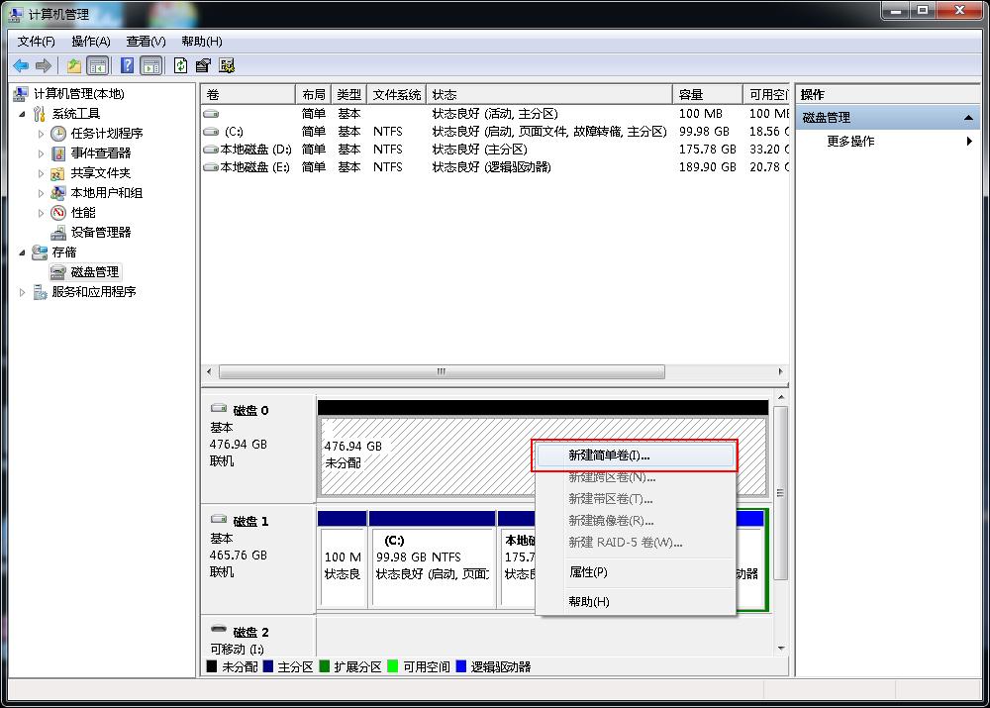The width and height of the screenshot is (990, 708).
Task: Expand the 服务和应用程序 tree node
Action: pyautogui.click(x=23, y=291)
